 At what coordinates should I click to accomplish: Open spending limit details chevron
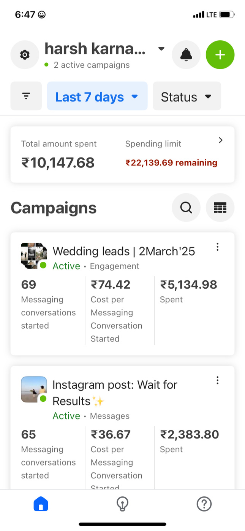click(221, 140)
